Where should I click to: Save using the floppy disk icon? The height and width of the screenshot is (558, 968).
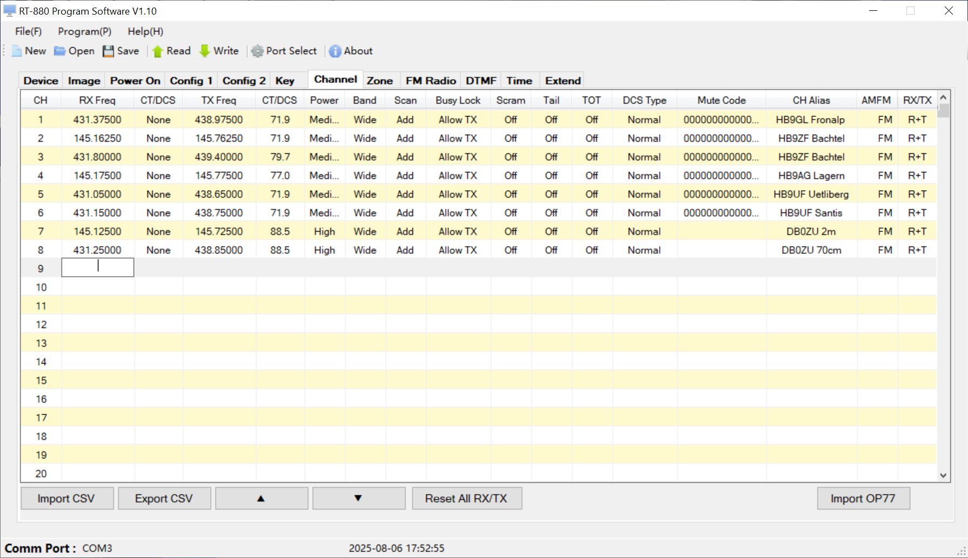[109, 51]
